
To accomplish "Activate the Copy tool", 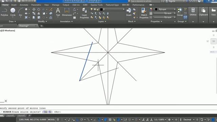I will pos(34,14).
